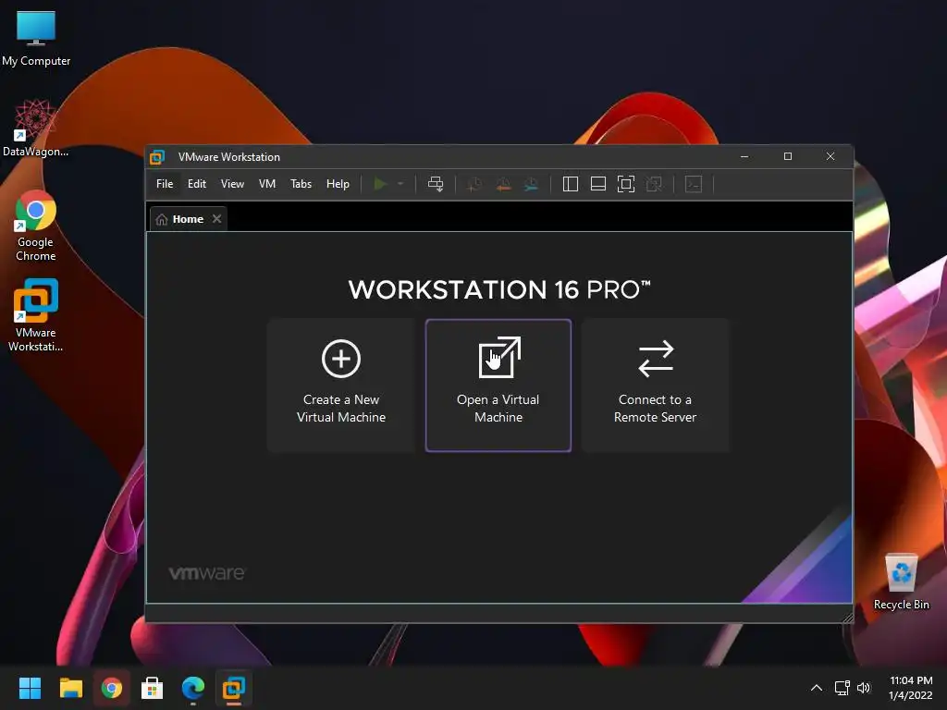Open the Edit menu

pos(197,184)
